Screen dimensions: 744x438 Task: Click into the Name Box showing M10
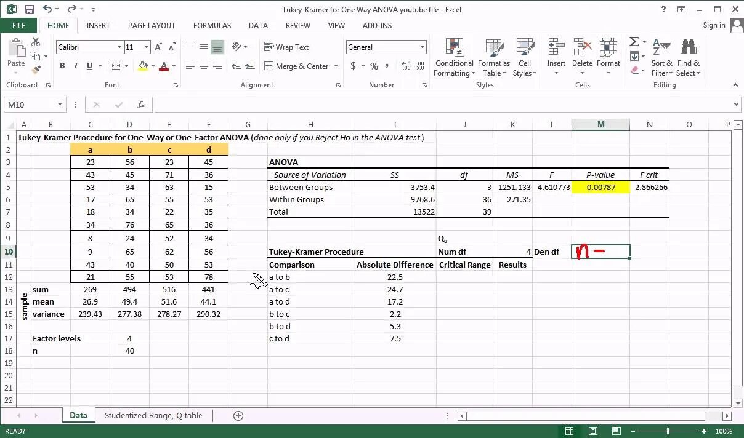[31, 105]
